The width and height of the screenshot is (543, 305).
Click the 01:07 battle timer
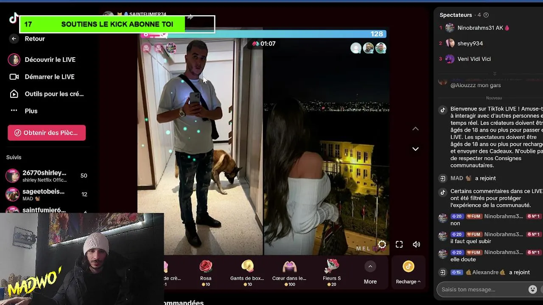coord(264,44)
